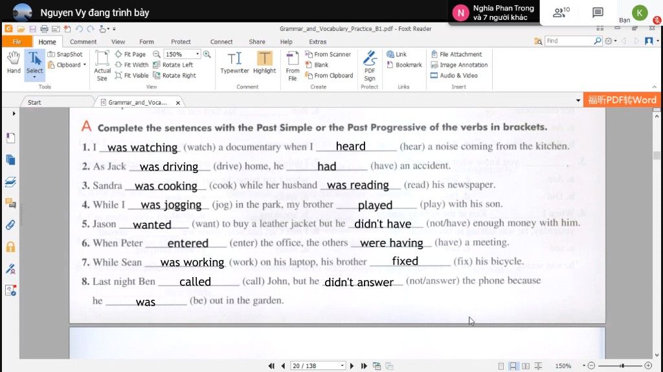
Task: Enable facing pages view mode
Action: 526,366
